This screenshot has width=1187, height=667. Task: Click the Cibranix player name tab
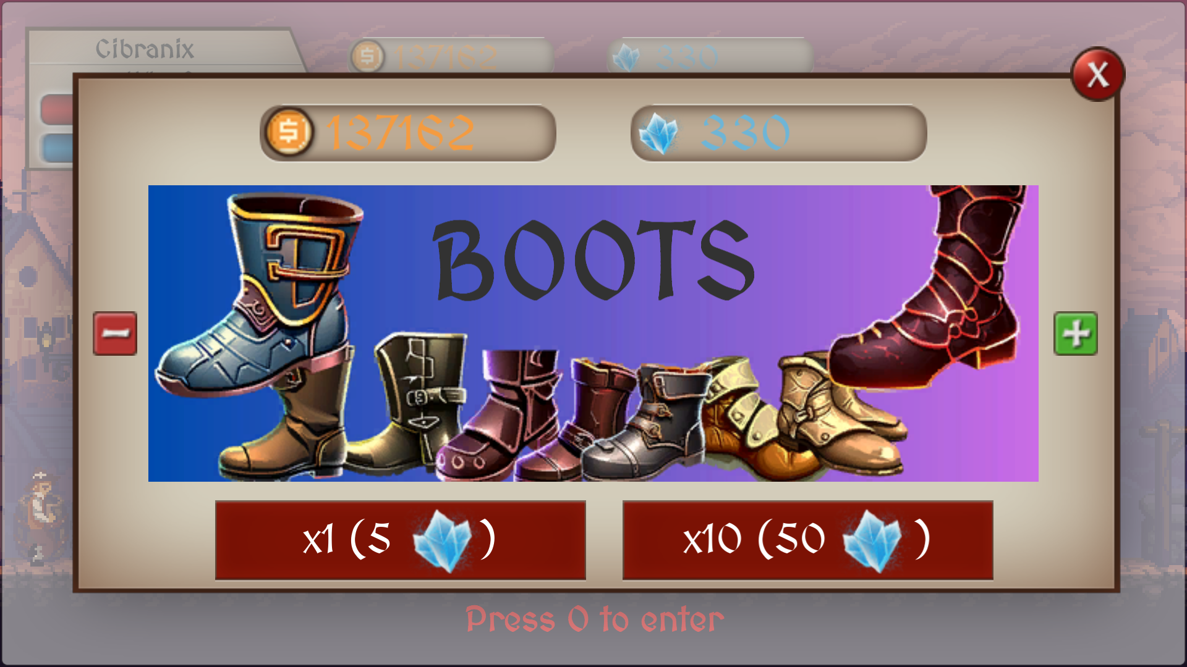[145, 49]
